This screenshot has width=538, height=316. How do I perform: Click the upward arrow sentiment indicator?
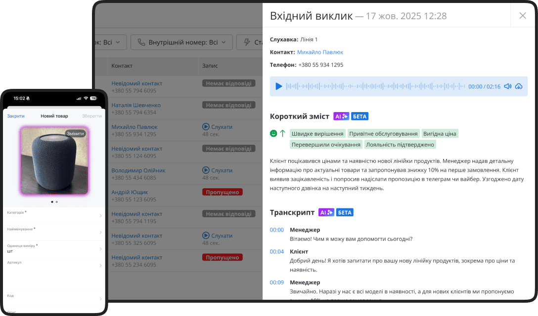[x=281, y=132]
